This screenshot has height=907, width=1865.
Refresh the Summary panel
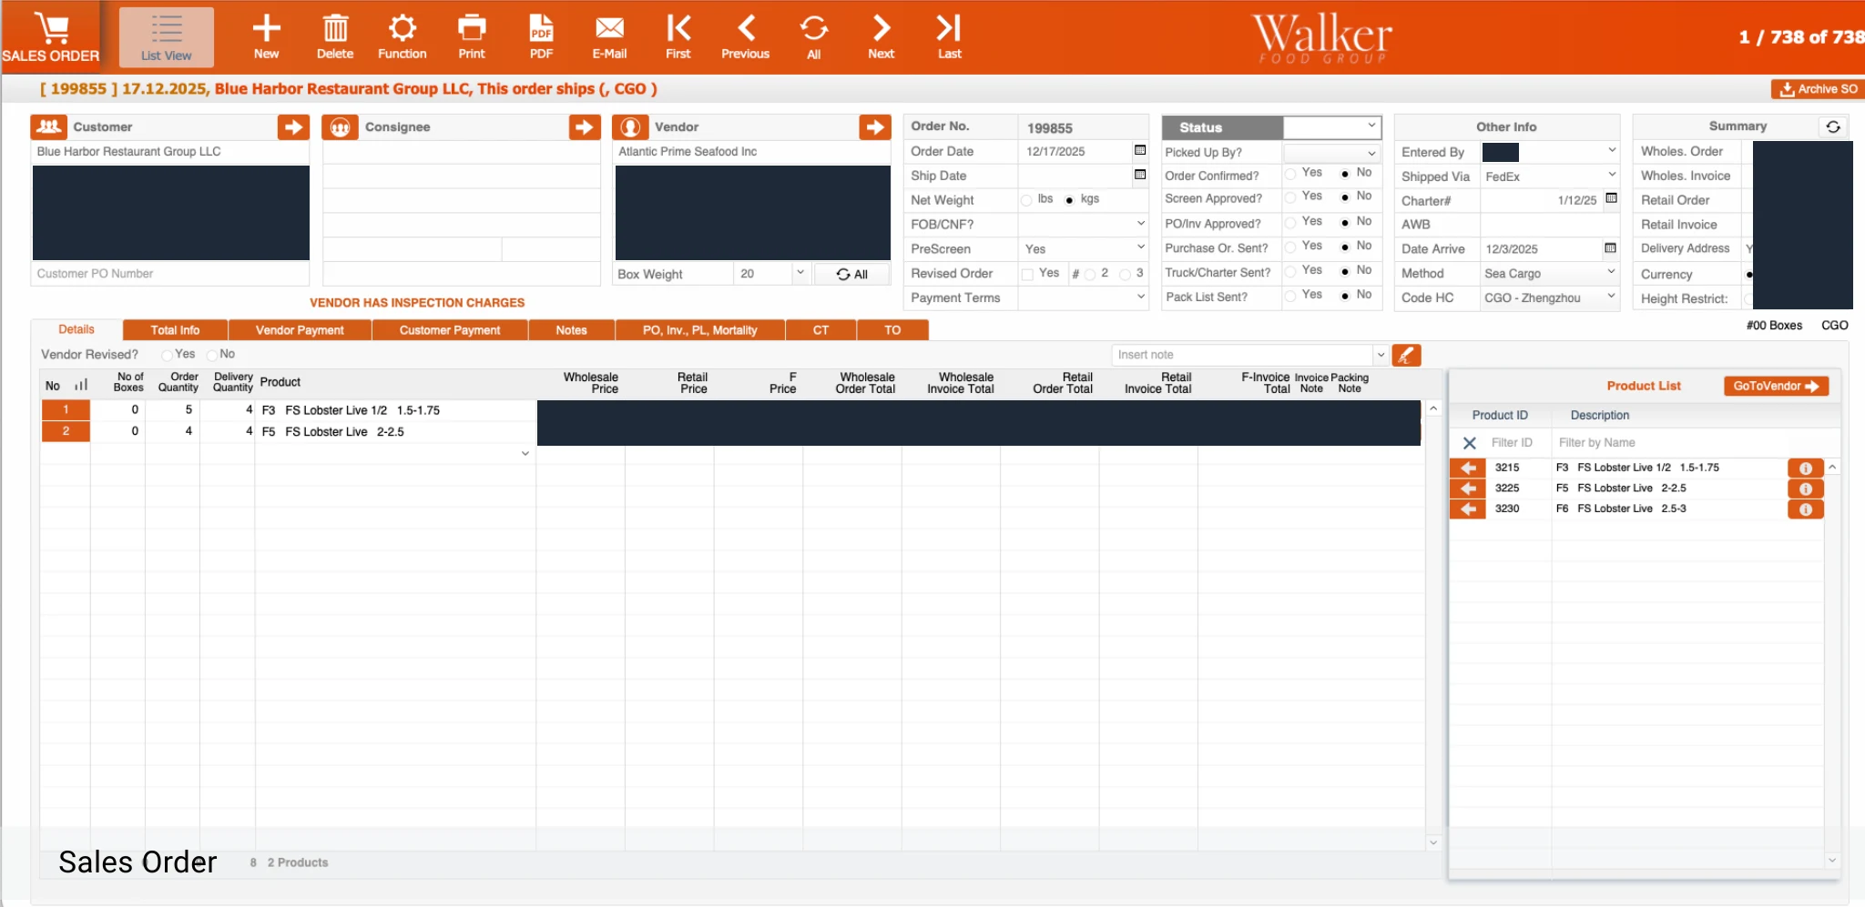[x=1833, y=126]
